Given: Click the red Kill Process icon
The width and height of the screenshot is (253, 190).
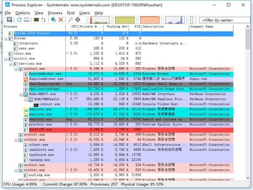Looking at the screenshot, I should 61,20.
